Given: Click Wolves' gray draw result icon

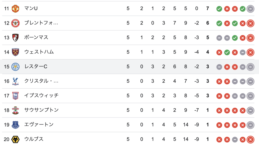Looking at the screenshot, I should pyautogui.click(x=235, y=139).
